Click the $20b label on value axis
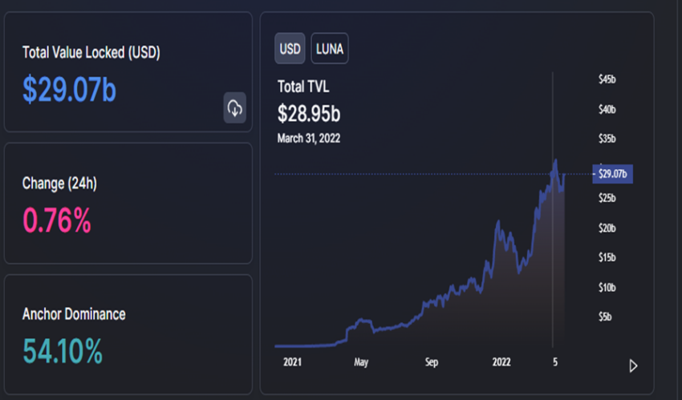Viewport: 682px width, 400px height. click(x=607, y=228)
